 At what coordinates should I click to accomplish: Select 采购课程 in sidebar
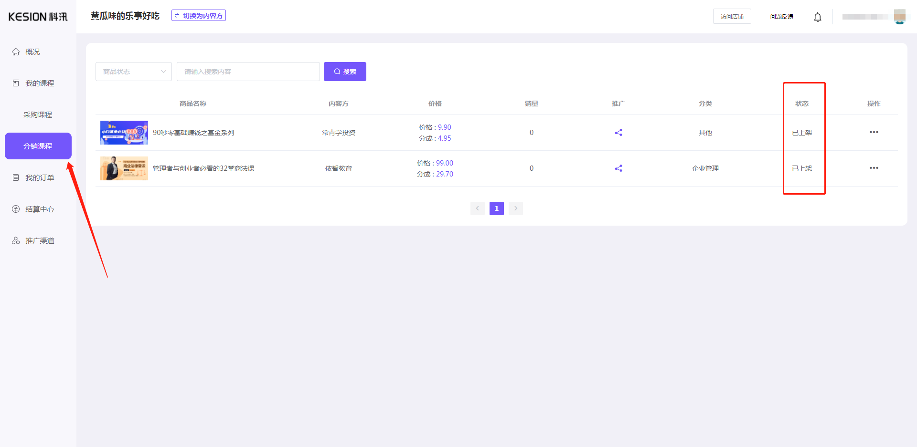[x=38, y=114]
